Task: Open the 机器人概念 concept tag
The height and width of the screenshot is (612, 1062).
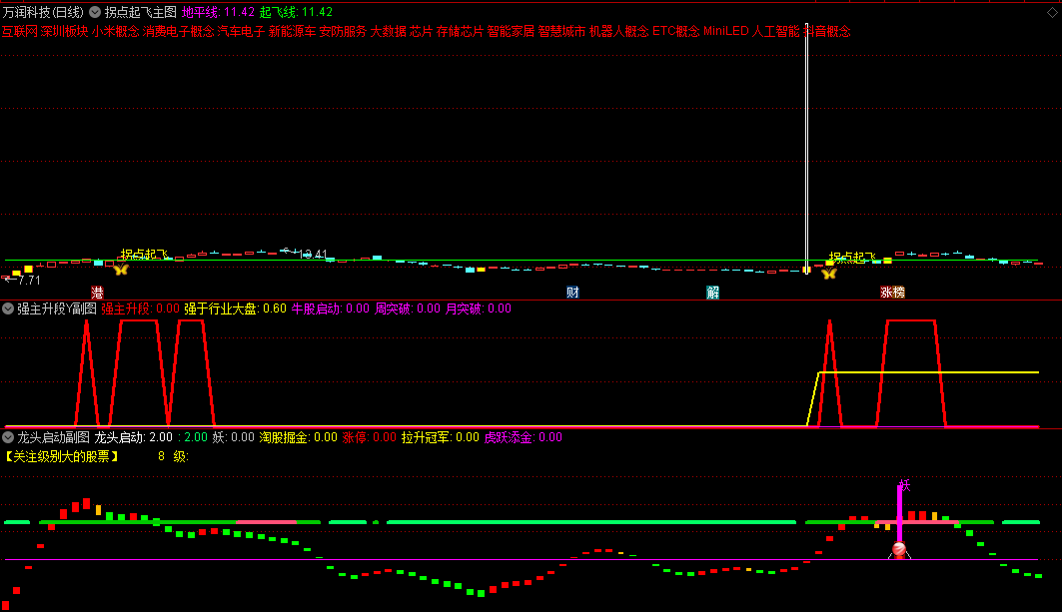Action: pos(619,31)
